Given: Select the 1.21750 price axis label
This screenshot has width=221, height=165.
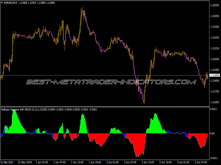Looking at the screenshot, I should point(215,92).
